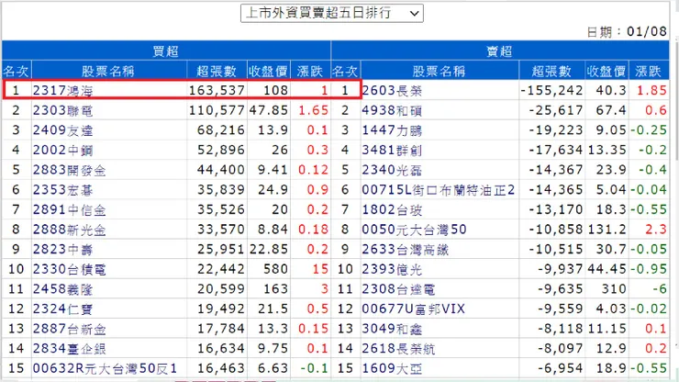Select 2888新光金 stock
The width and height of the screenshot is (679, 382).
click(x=70, y=230)
